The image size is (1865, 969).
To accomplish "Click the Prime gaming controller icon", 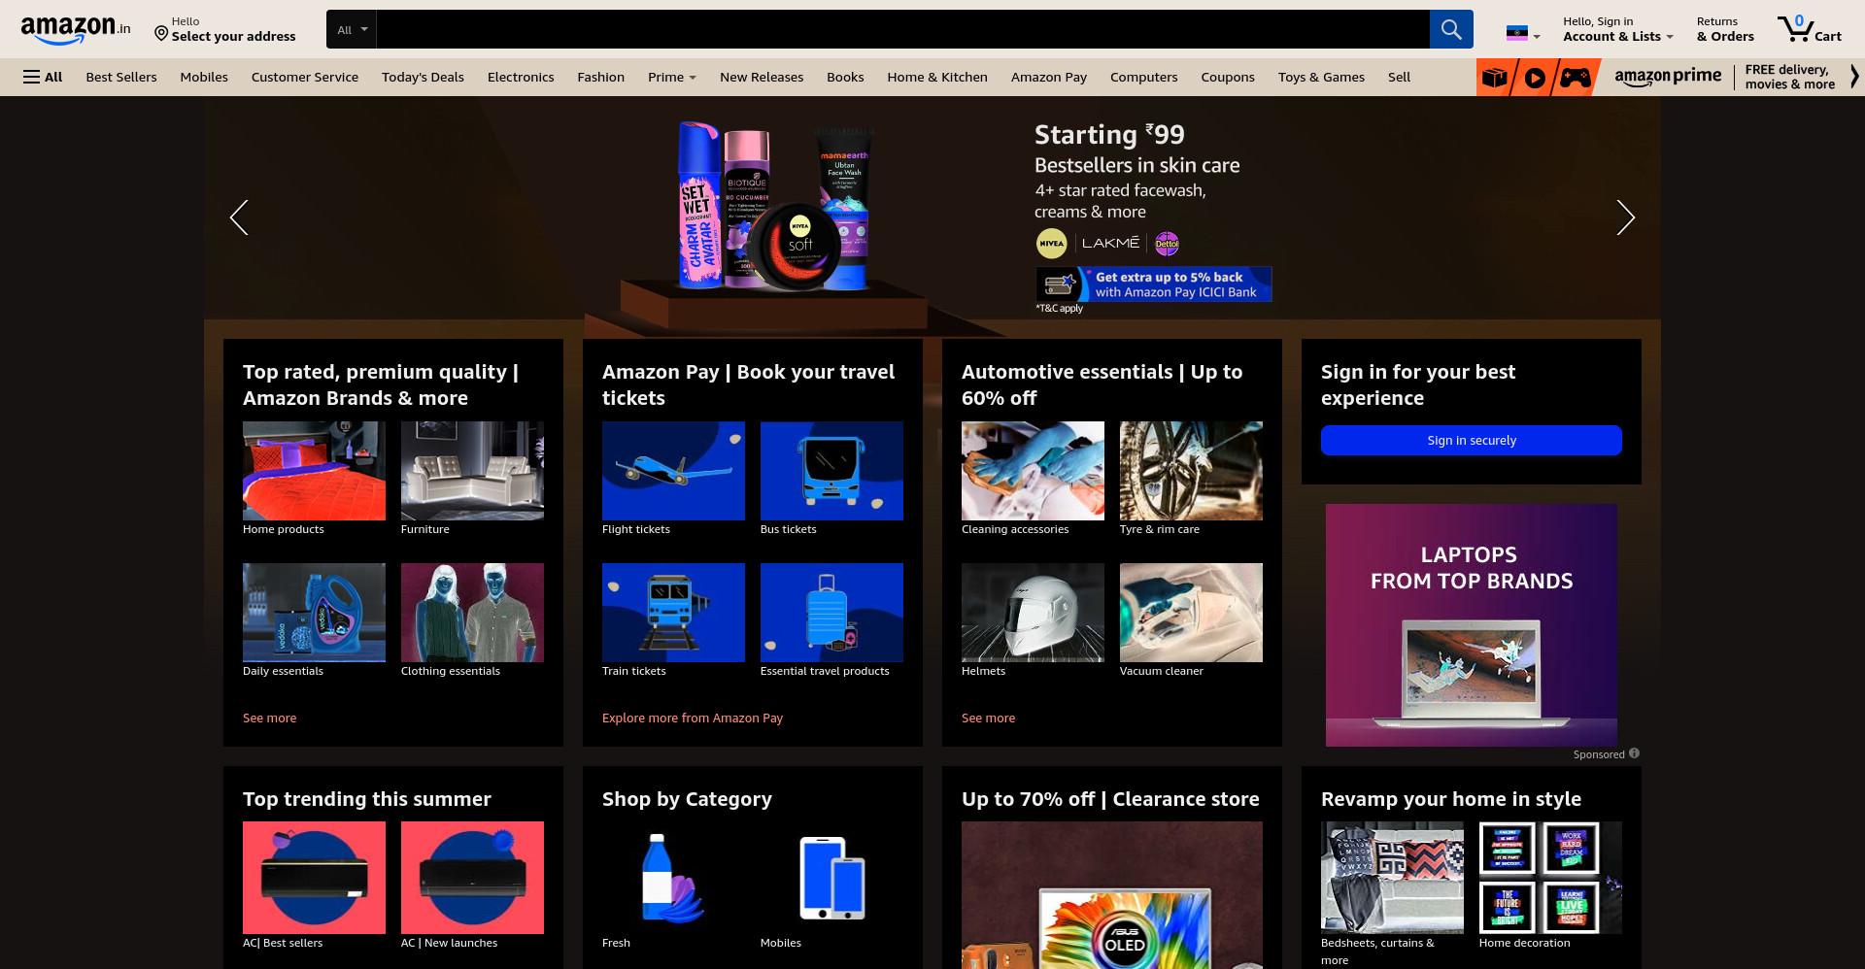I will [1576, 78].
